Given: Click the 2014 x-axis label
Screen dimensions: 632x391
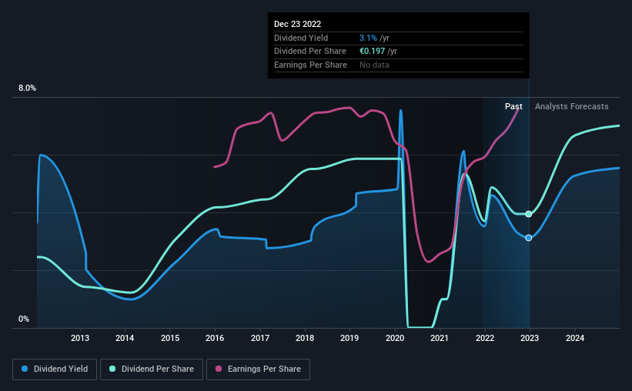Looking at the screenshot, I should [125, 338].
